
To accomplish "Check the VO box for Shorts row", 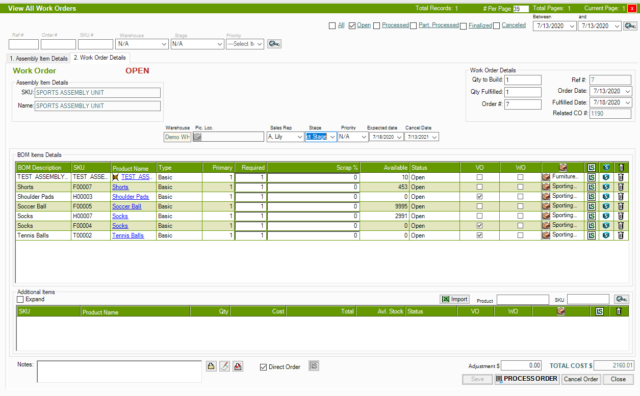I will [x=479, y=187].
